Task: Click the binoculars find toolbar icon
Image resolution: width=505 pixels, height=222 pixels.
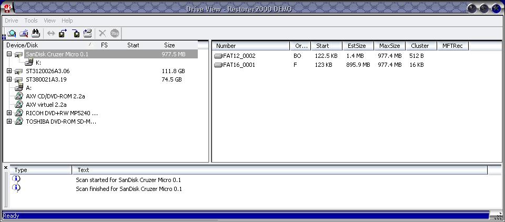Action: (35, 33)
